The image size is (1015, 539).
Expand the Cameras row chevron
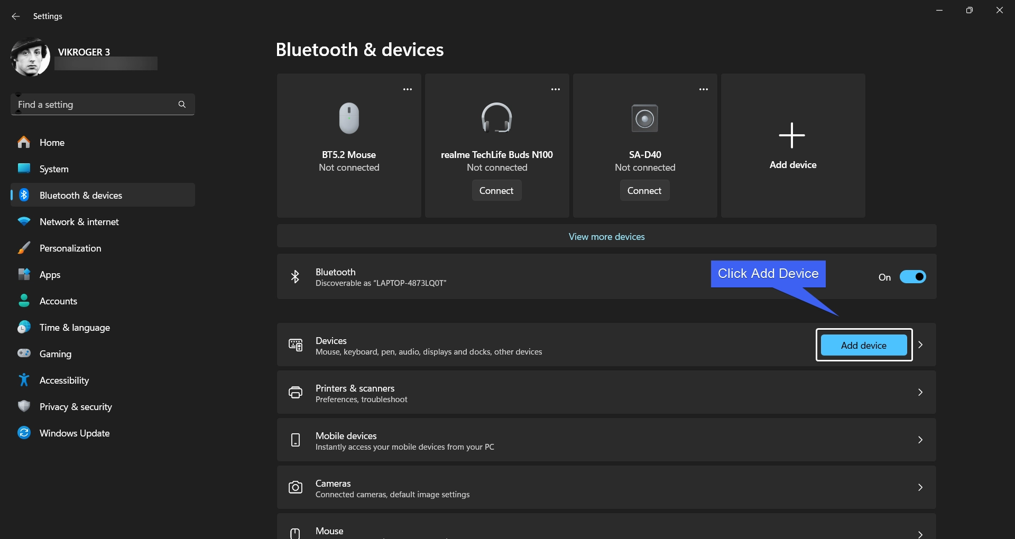point(920,487)
